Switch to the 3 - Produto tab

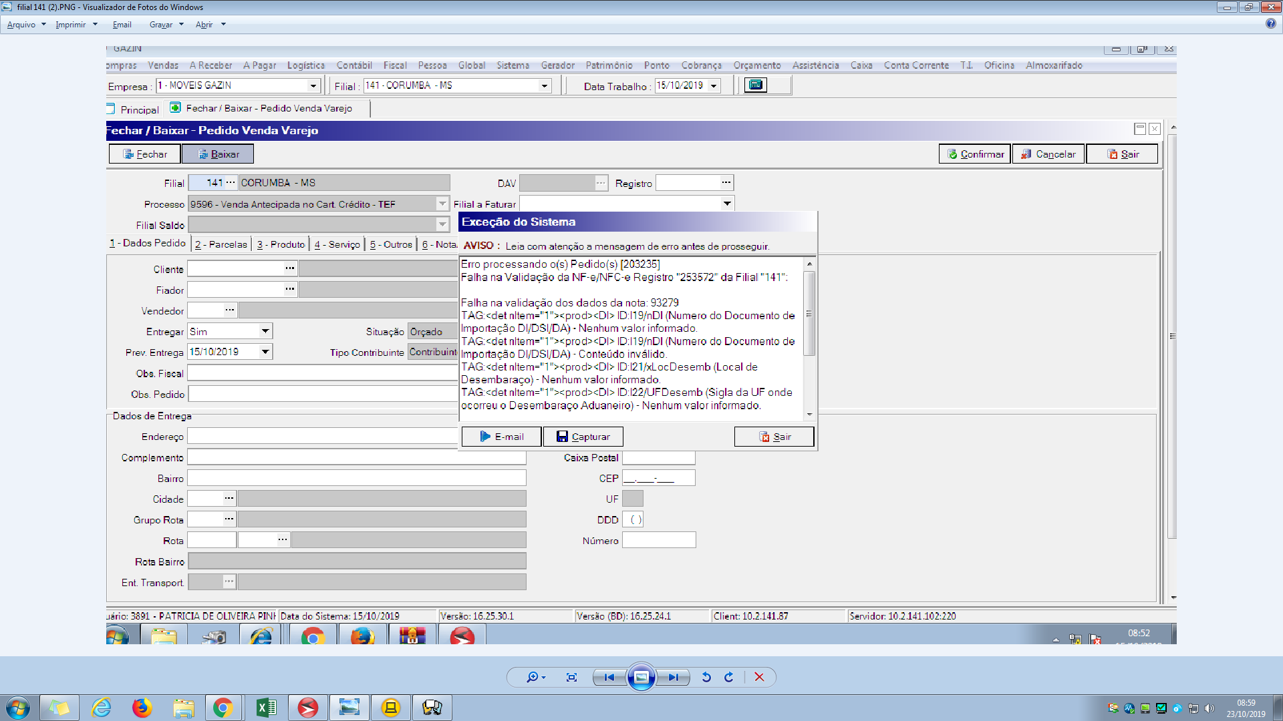coord(281,244)
